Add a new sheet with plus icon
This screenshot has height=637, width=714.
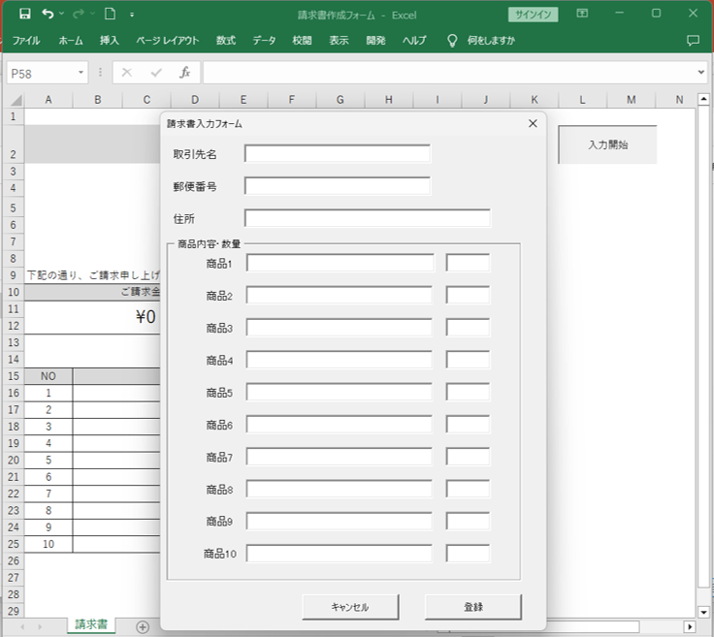143,626
